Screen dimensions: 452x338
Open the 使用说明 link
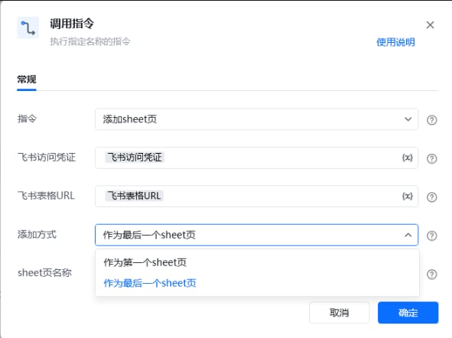(x=395, y=42)
